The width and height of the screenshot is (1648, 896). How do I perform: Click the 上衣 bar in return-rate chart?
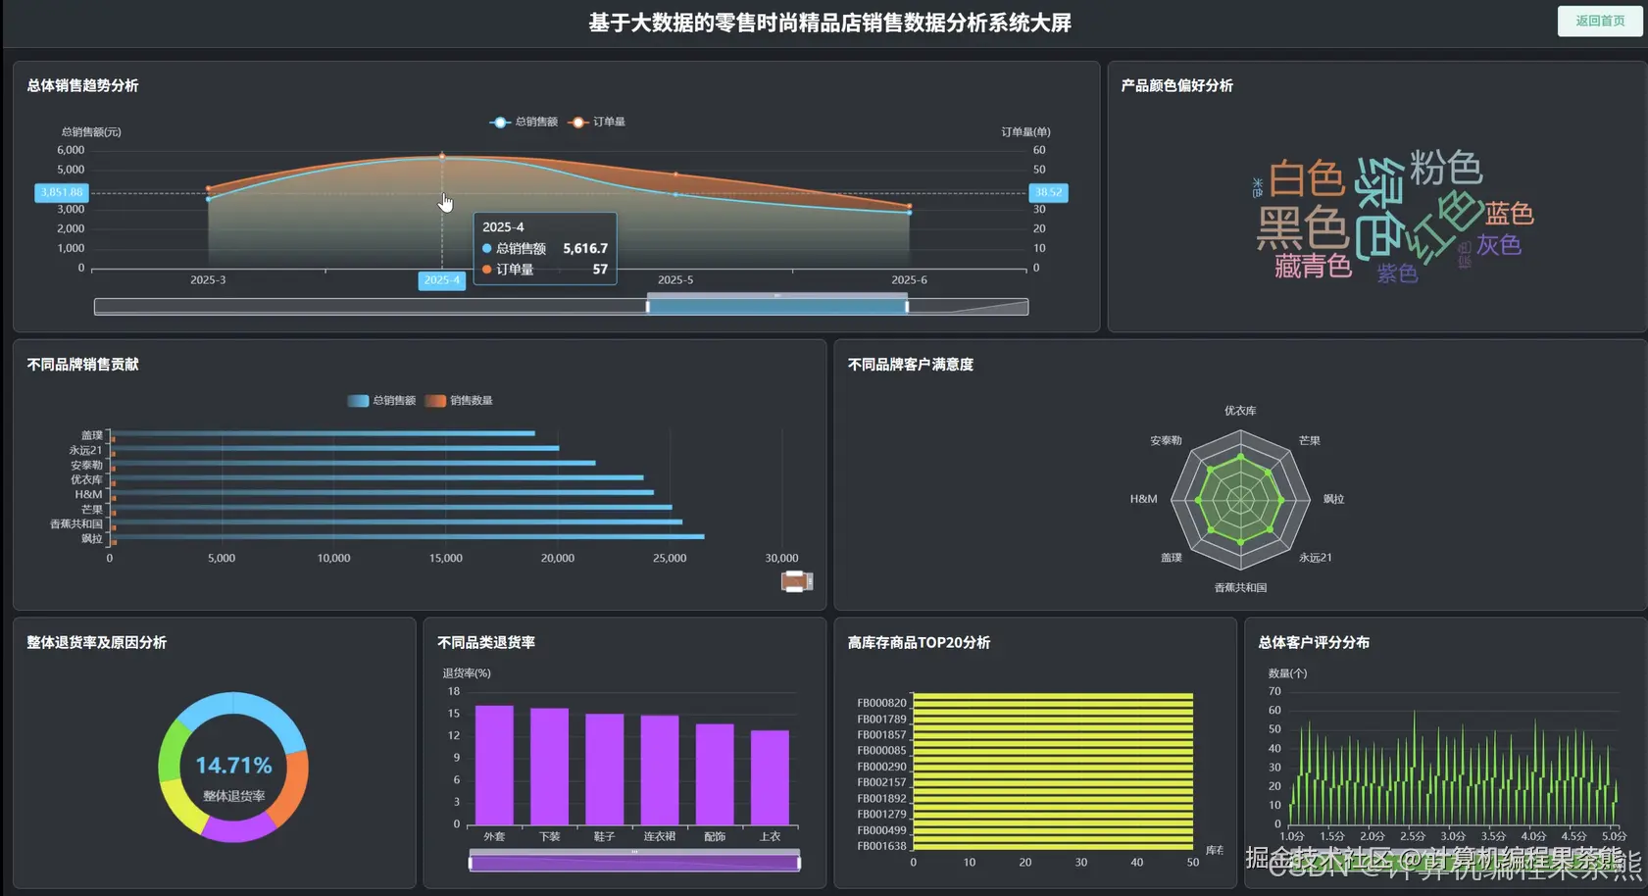coord(770,777)
